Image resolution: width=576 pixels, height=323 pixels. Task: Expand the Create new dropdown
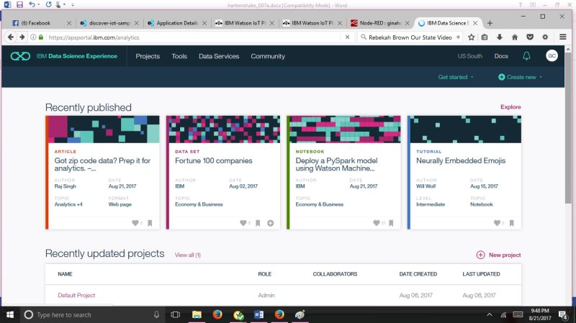520,77
